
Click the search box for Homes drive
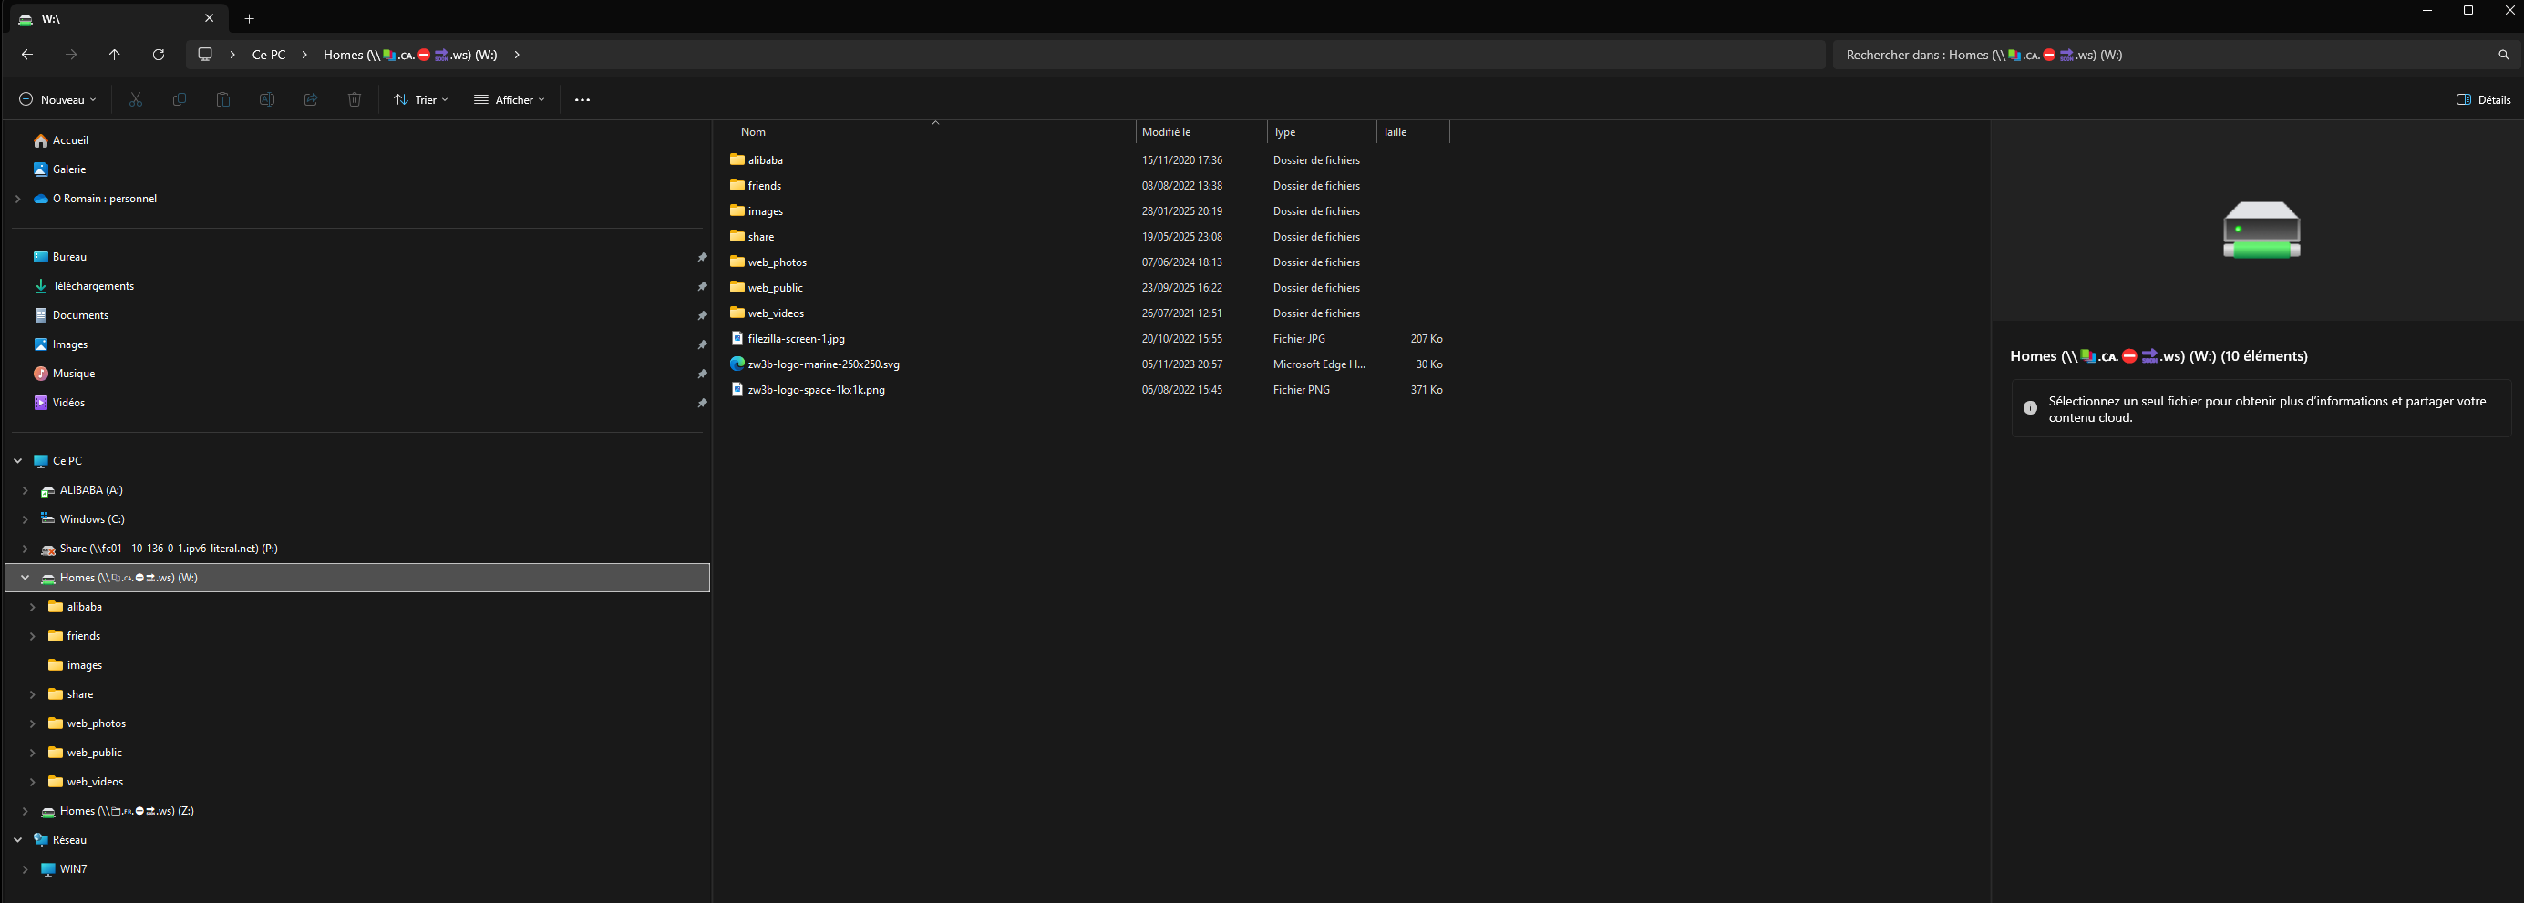pos(2156,55)
